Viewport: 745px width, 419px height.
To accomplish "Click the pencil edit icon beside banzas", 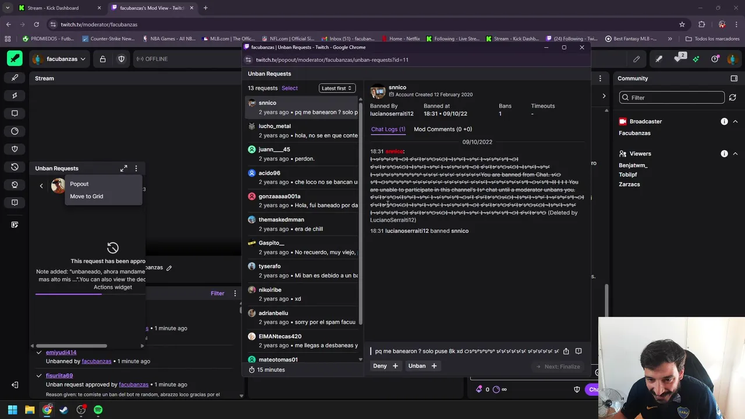I will pyautogui.click(x=169, y=268).
